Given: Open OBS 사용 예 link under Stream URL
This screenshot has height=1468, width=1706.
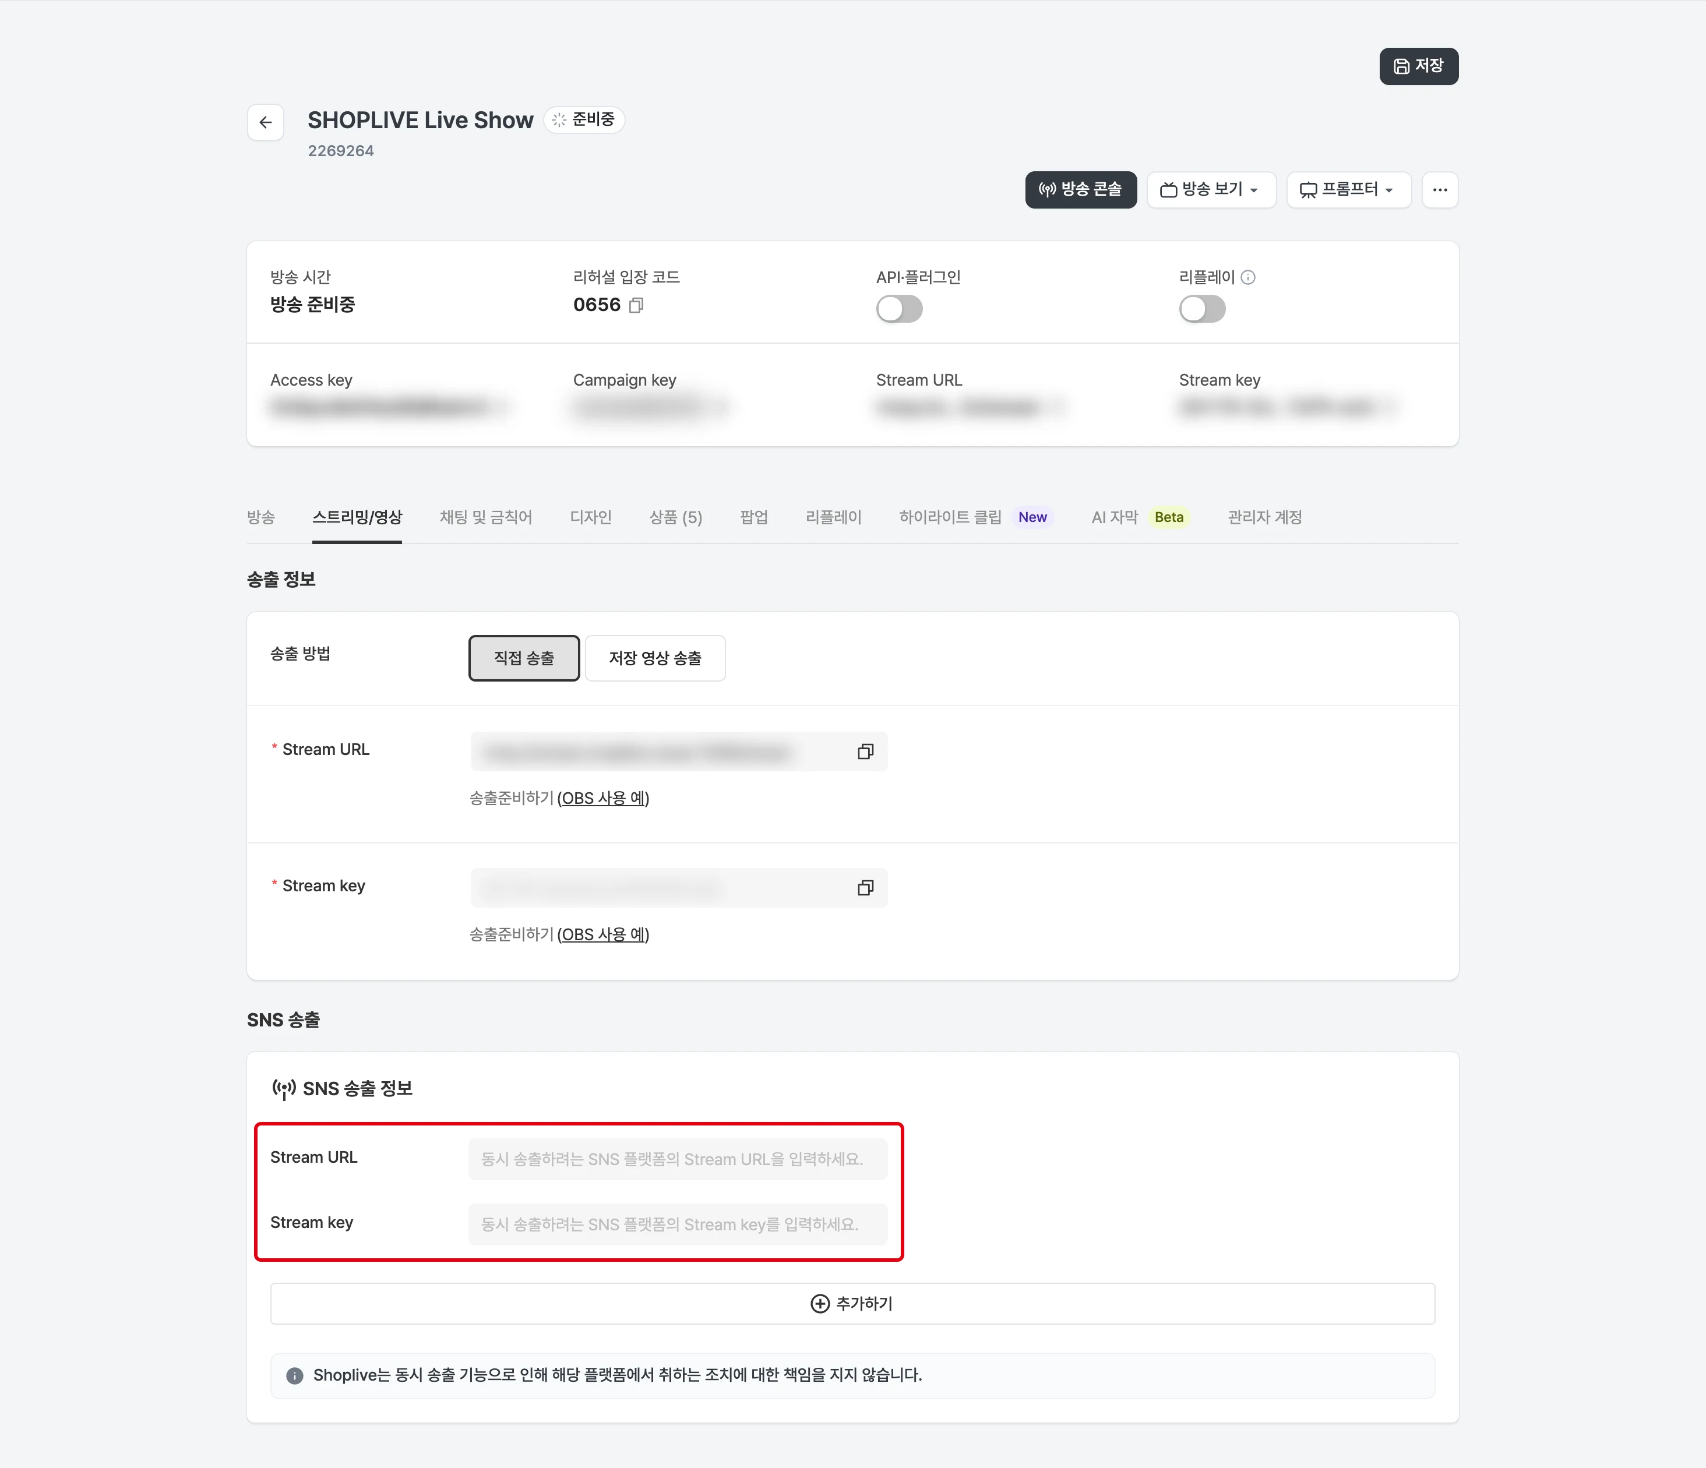Looking at the screenshot, I should coord(604,799).
